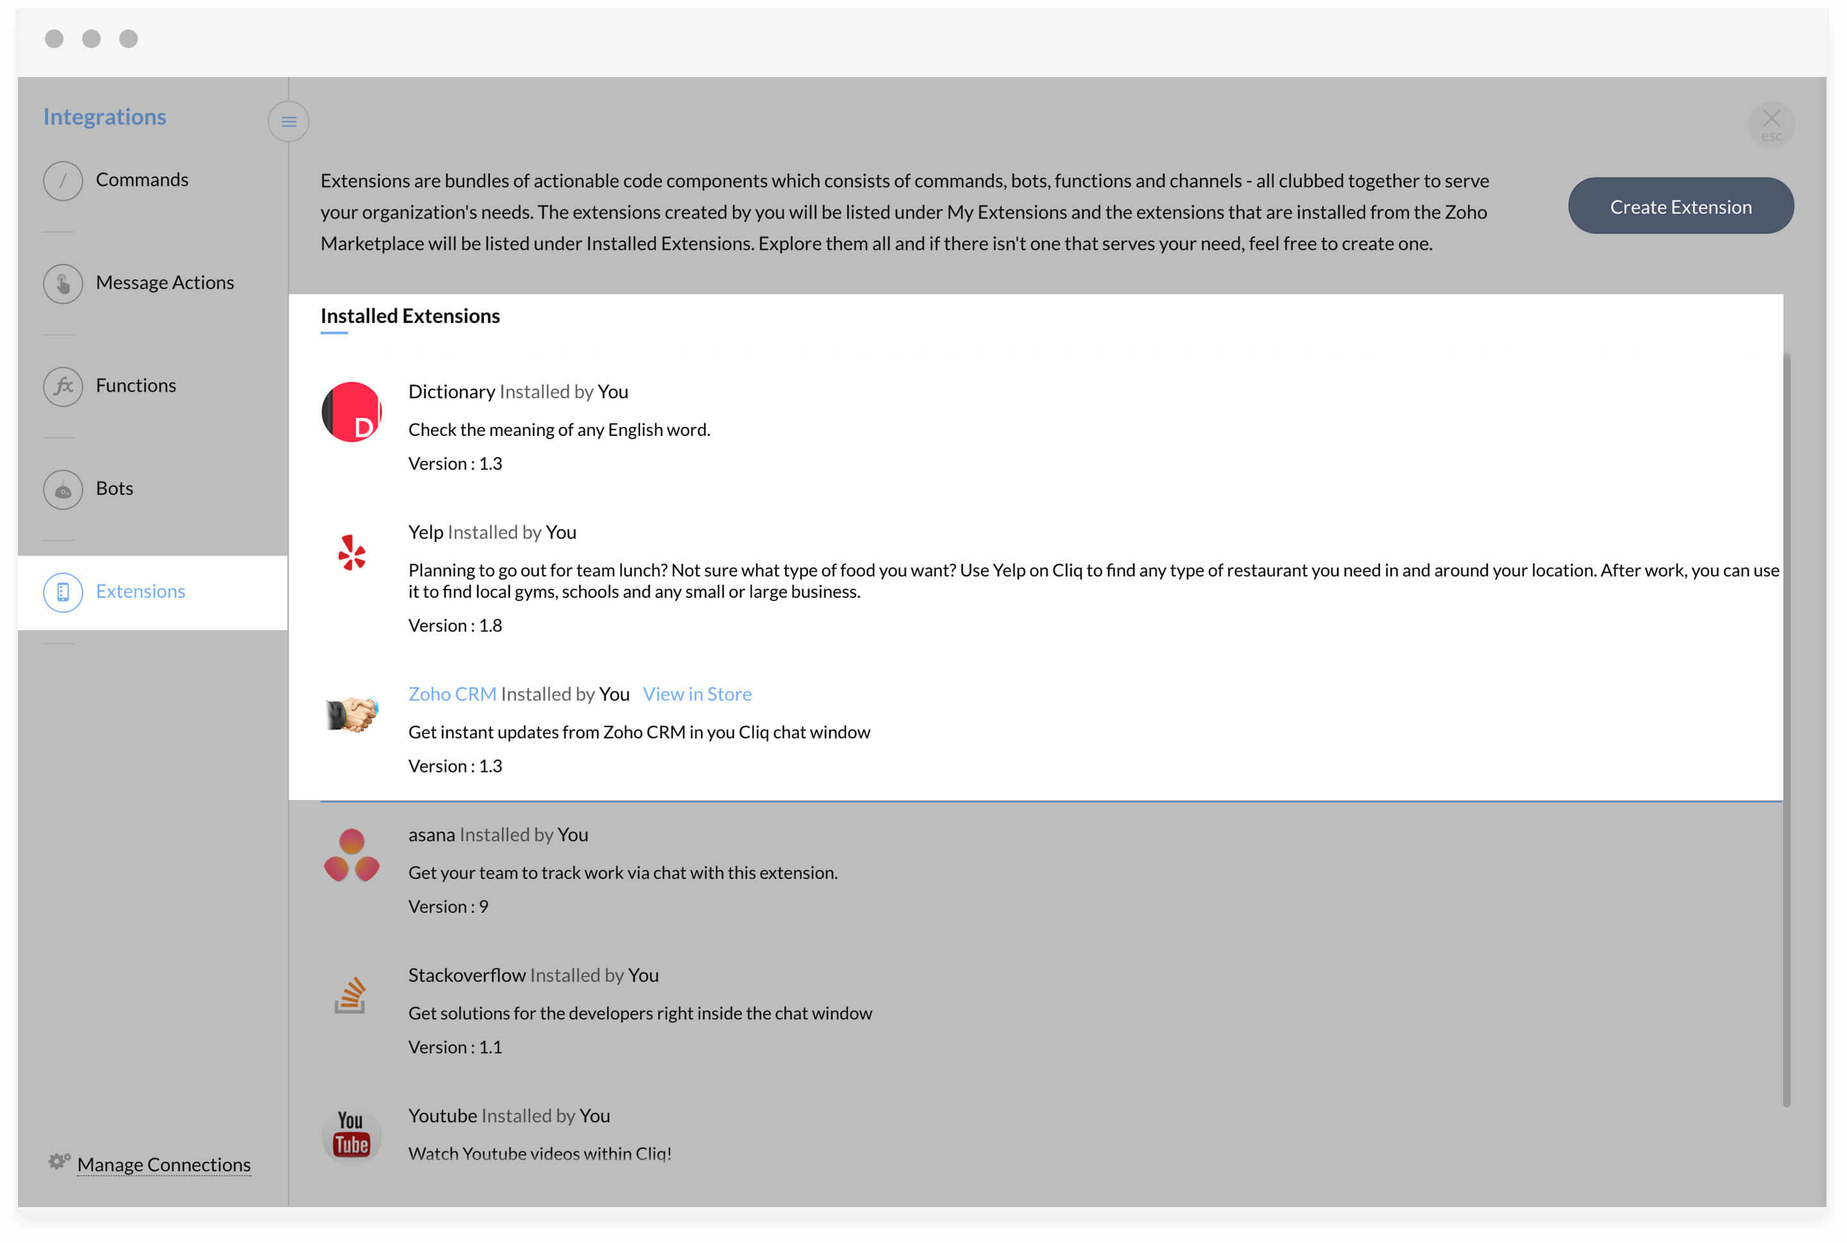Click the extensions list vertical scrollbar

click(x=1786, y=730)
